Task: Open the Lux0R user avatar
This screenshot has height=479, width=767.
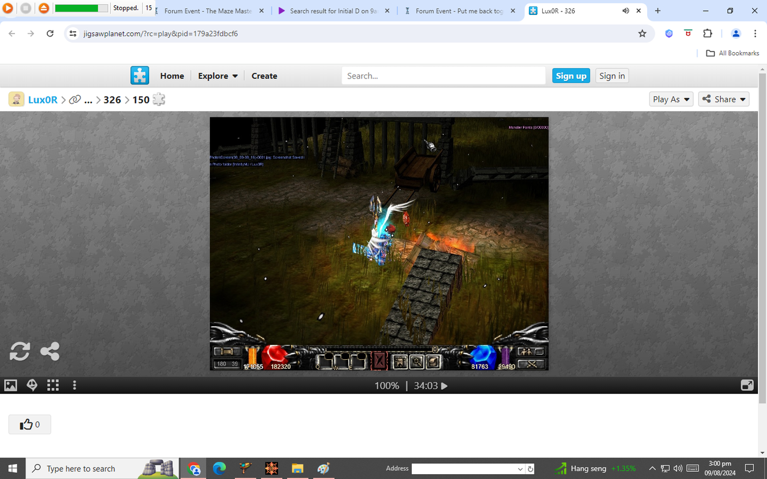Action: coord(16,99)
